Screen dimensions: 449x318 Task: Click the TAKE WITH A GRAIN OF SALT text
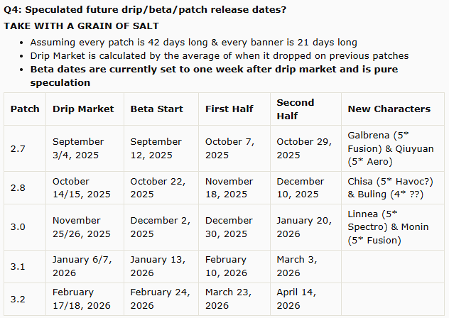[81, 26]
